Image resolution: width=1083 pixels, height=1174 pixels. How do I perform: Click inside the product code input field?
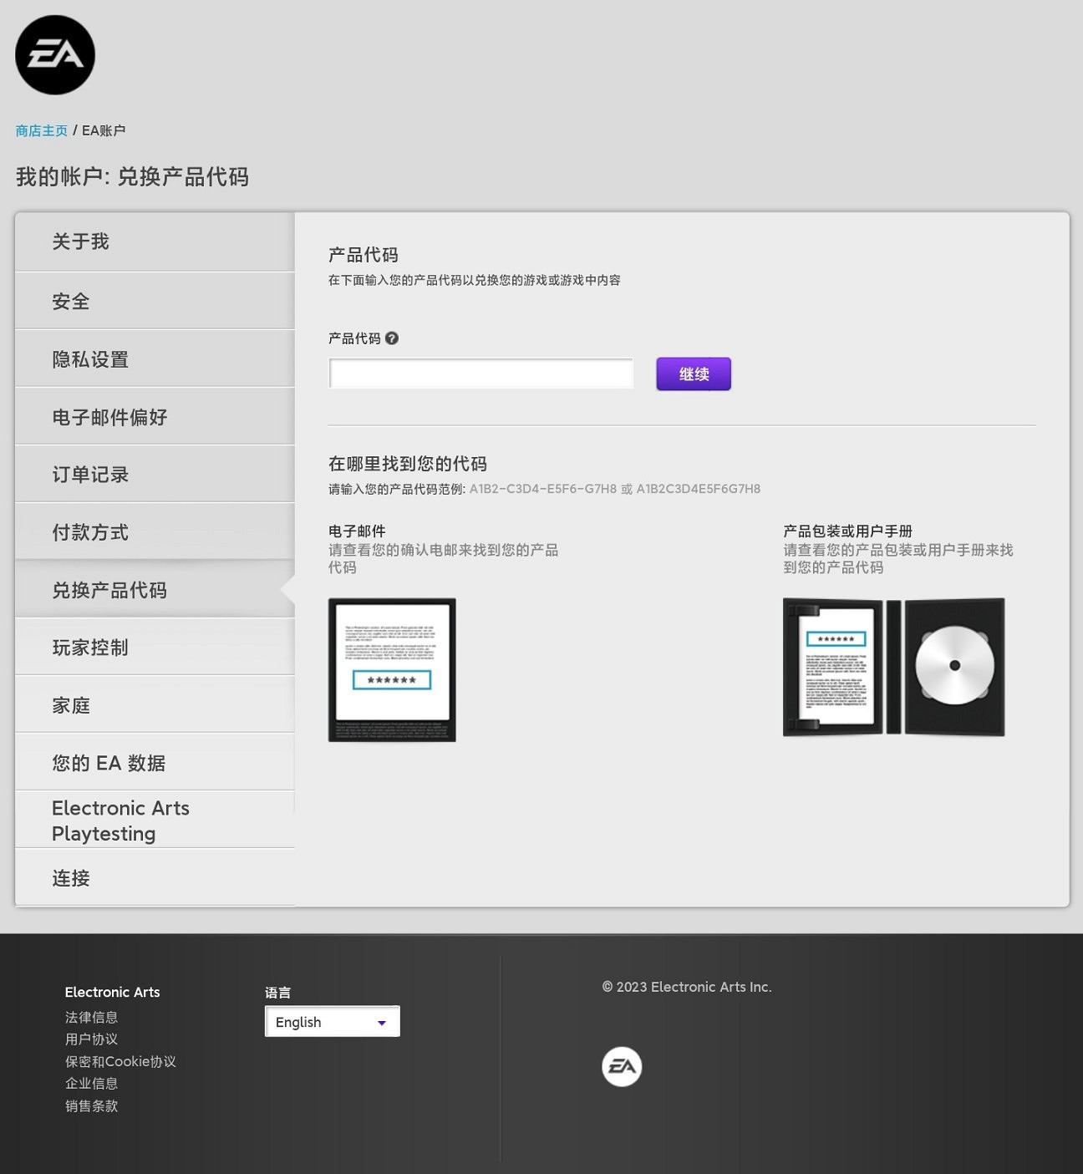[480, 373]
